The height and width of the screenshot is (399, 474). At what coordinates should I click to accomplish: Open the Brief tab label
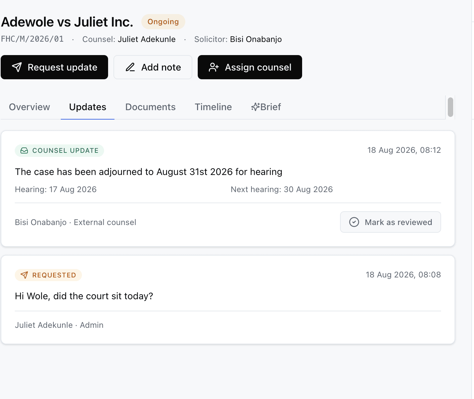[x=271, y=107]
